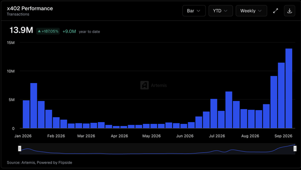Image resolution: width=301 pixels, height=170 pixels.
Task: Click the Transactions subtitle
Action: pos(18,14)
